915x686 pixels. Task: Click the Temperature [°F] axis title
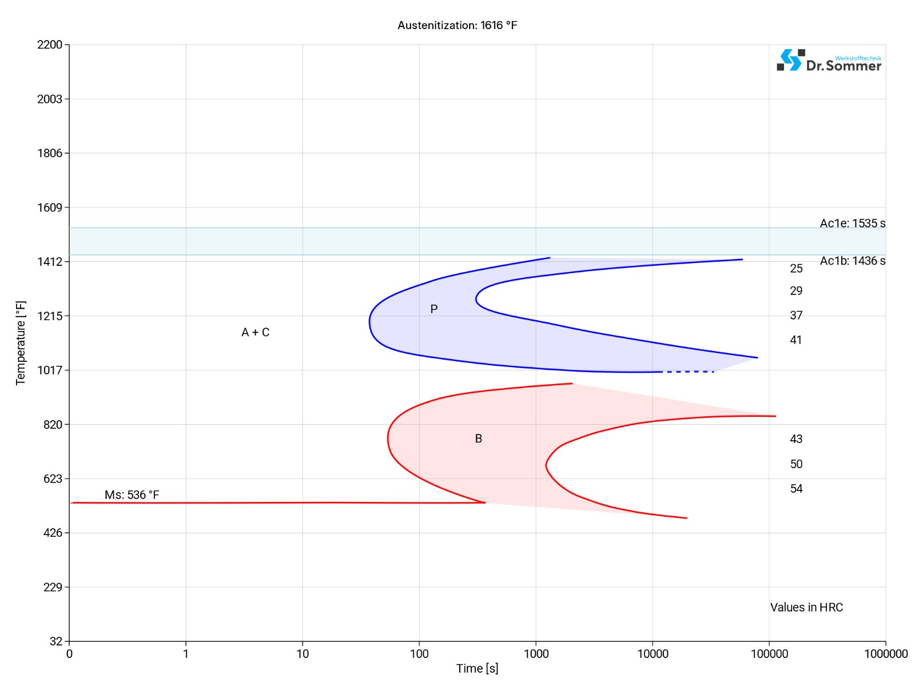coord(21,343)
